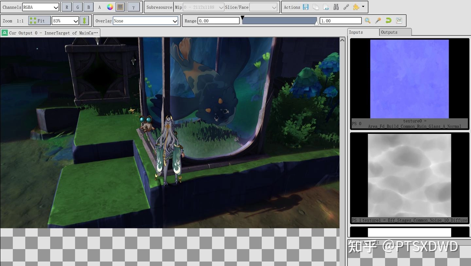Click the "Zoom" label
Screen dimensions: 471x266
pyautogui.click(x=8, y=21)
